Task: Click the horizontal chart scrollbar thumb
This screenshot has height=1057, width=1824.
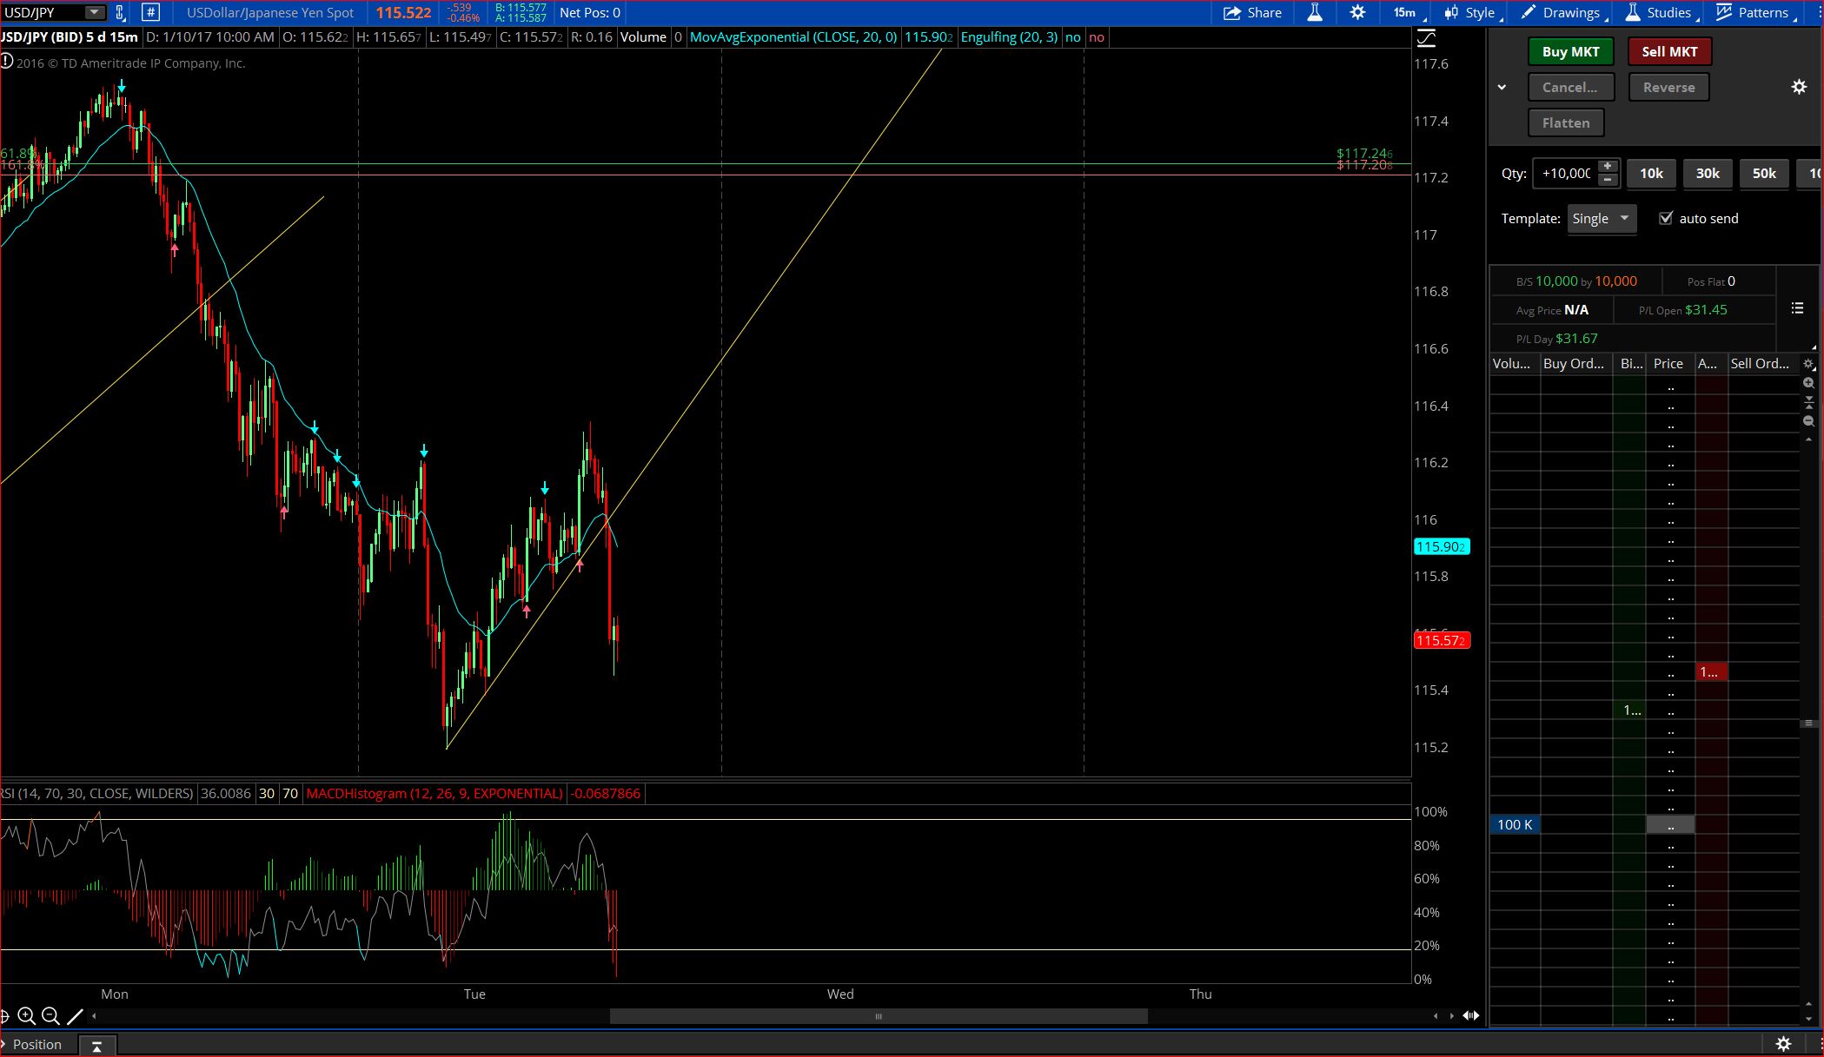Action: (878, 1016)
